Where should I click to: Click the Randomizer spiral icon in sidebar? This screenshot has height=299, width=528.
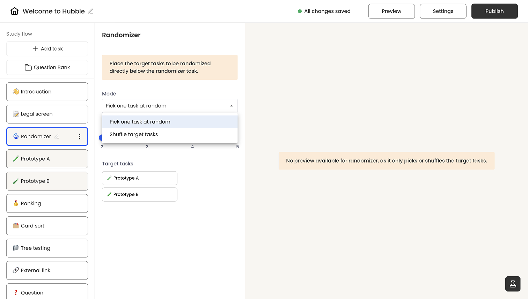coord(16,136)
